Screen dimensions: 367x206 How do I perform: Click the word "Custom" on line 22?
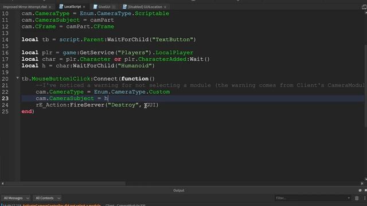click(x=159, y=92)
